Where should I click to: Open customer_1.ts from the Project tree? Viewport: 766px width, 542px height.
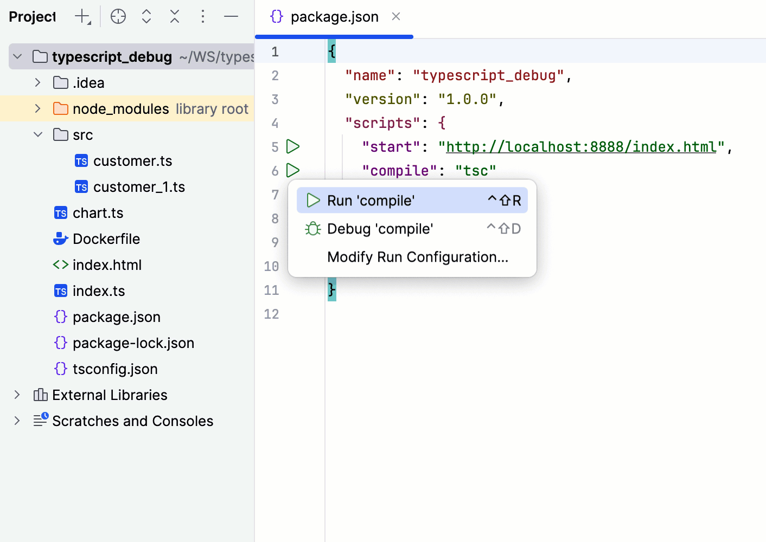pyautogui.click(x=139, y=186)
